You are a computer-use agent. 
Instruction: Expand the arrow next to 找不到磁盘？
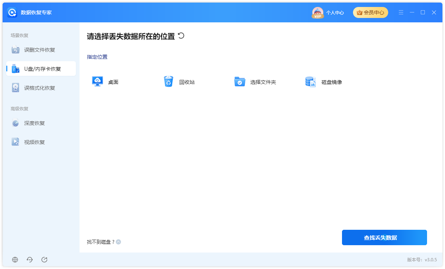point(118,242)
